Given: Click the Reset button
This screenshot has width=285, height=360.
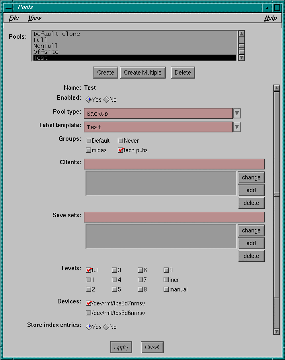Looking at the screenshot, I should pos(152,347).
